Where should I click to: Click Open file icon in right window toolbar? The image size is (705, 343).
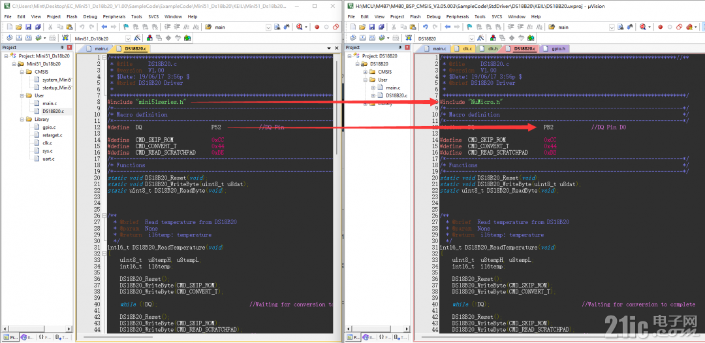[x=362, y=27]
